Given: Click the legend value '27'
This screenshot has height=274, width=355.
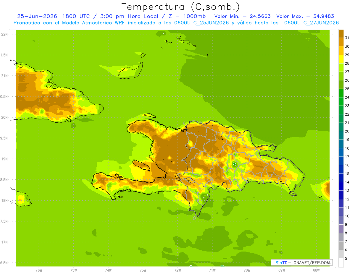Looking at the screenshot, I should point(347,72).
